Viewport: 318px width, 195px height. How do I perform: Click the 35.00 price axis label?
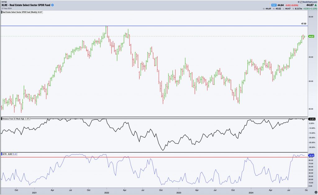click(311, 81)
